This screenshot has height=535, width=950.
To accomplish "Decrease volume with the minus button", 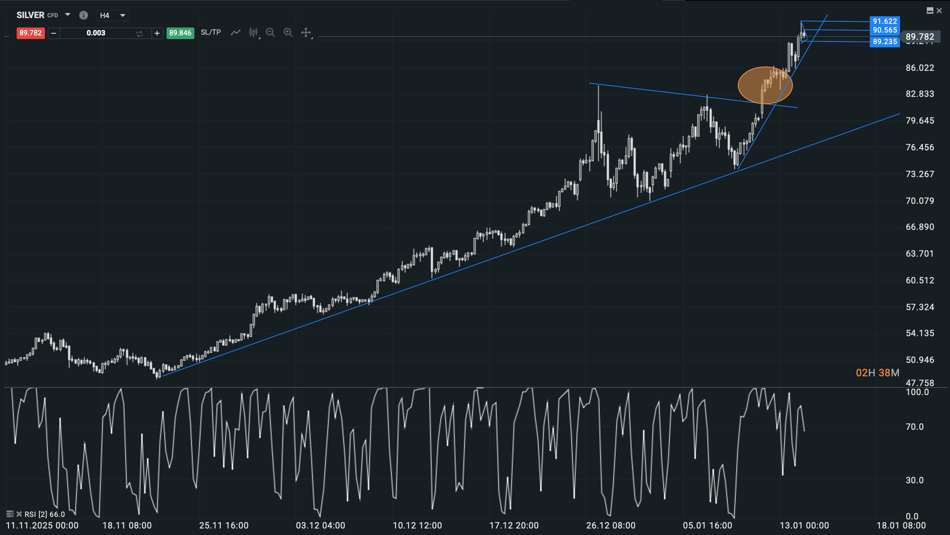I will [x=54, y=33].
